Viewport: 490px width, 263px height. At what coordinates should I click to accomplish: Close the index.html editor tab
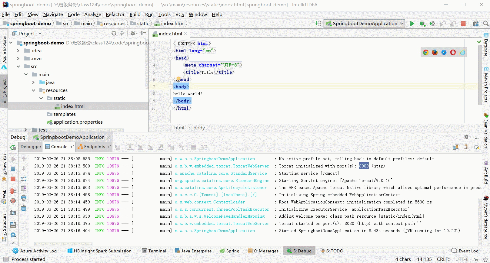tap(186, 34)
